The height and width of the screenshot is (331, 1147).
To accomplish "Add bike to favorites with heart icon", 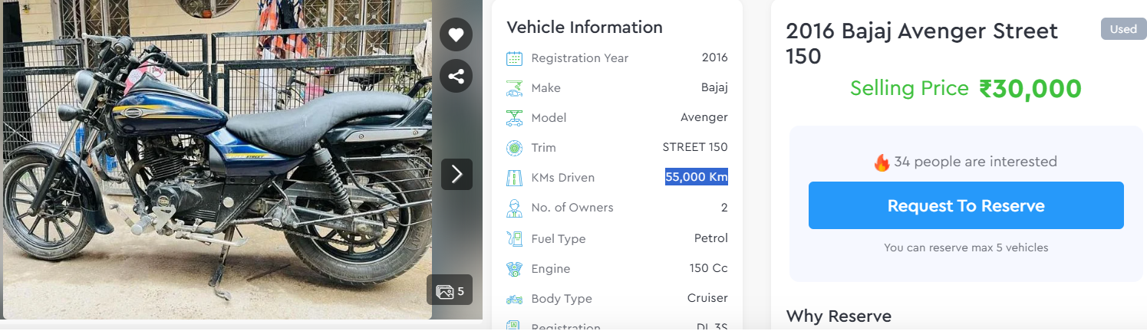I will tap(456, 34).
